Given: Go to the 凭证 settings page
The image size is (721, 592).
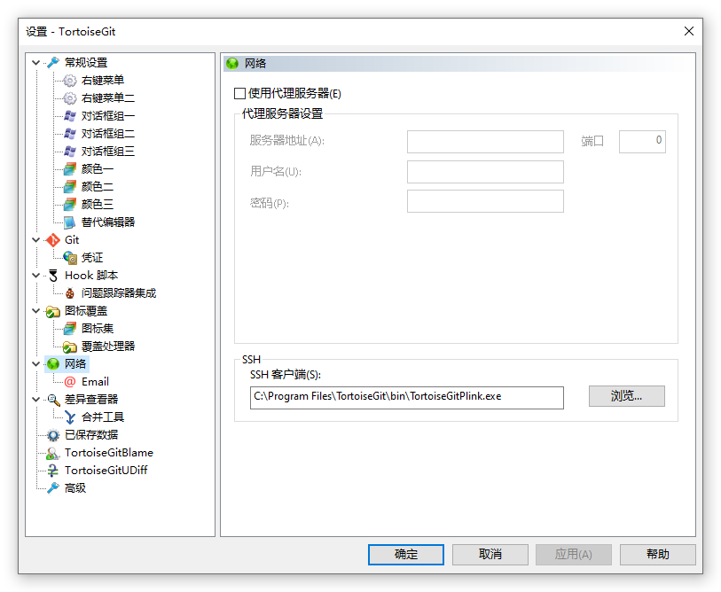Looking at the screenshot, I should click(92, 258).
